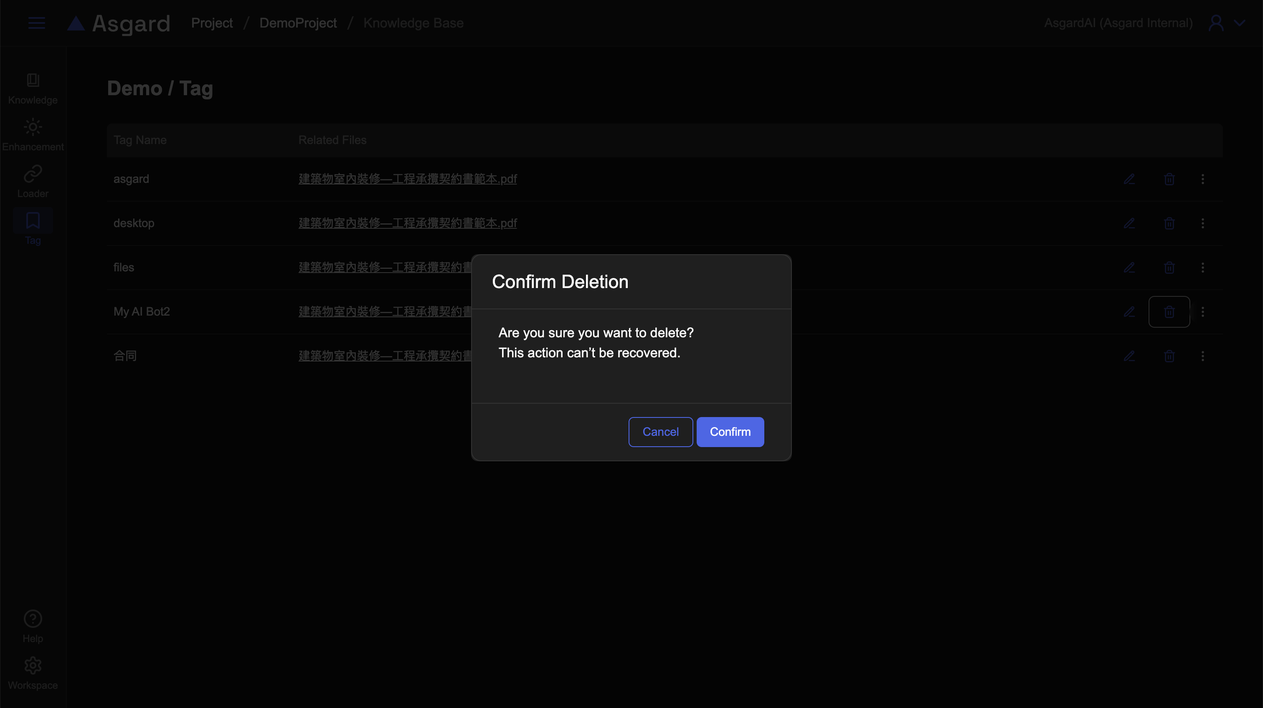Cancel the deletion dialog

[x=660, y=432]
